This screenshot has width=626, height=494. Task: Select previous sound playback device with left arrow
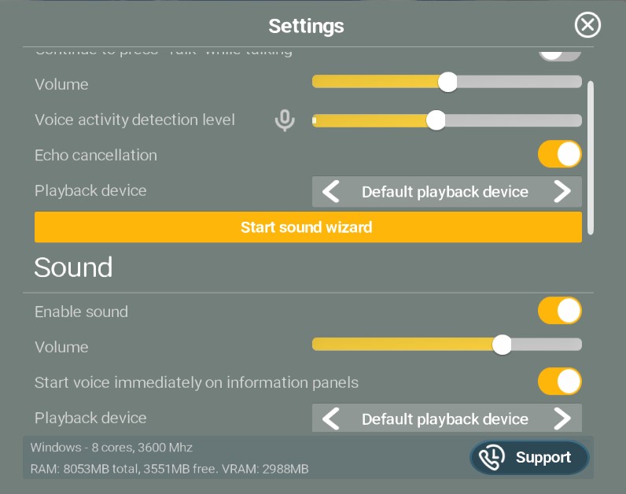[x=330, y=418]
